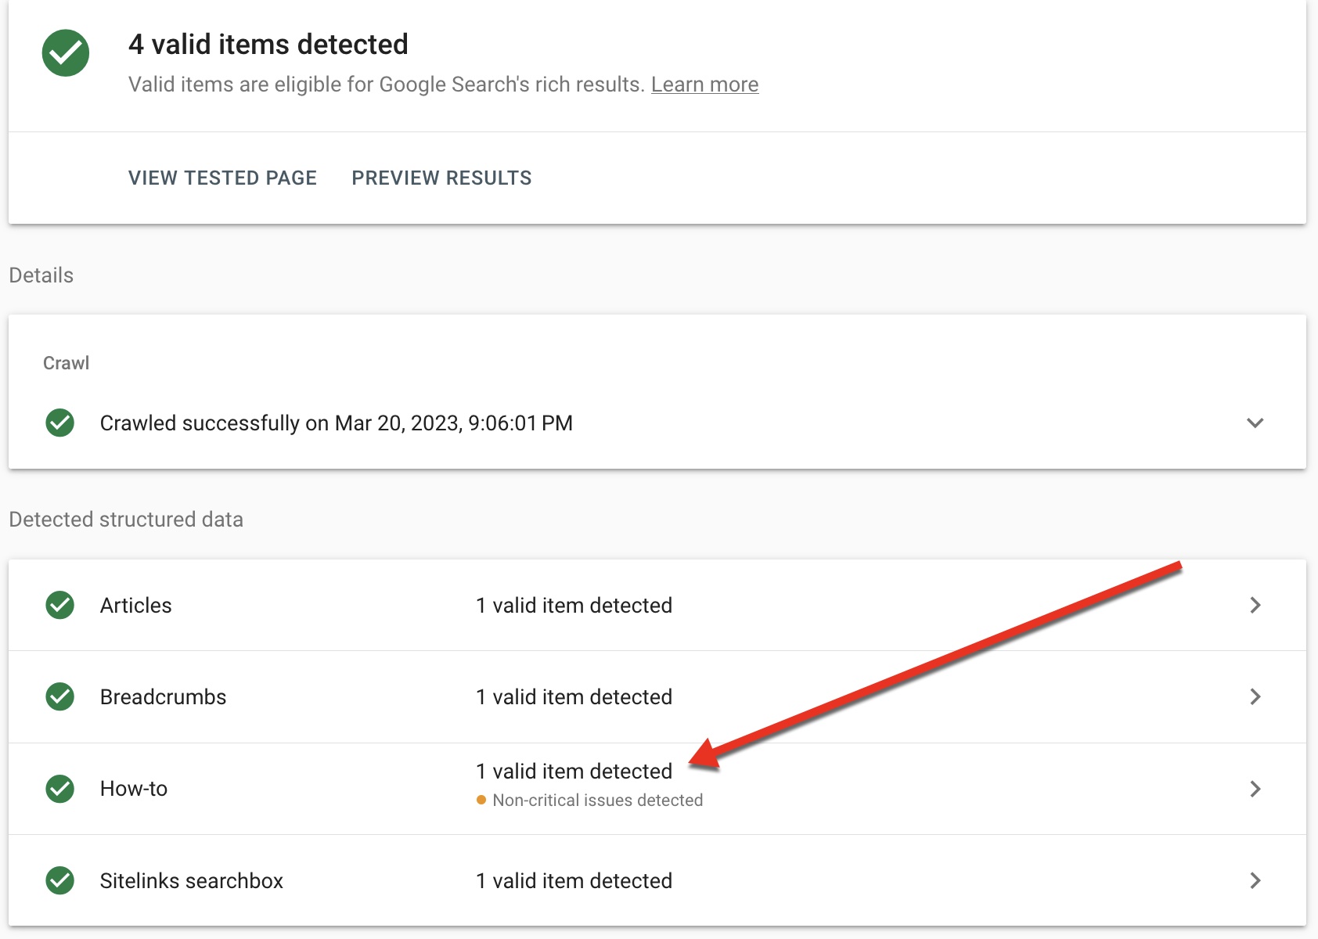Screen dimensions: 1318x939
Task: Click the orange warning dot under How-to
Action: 481,800
